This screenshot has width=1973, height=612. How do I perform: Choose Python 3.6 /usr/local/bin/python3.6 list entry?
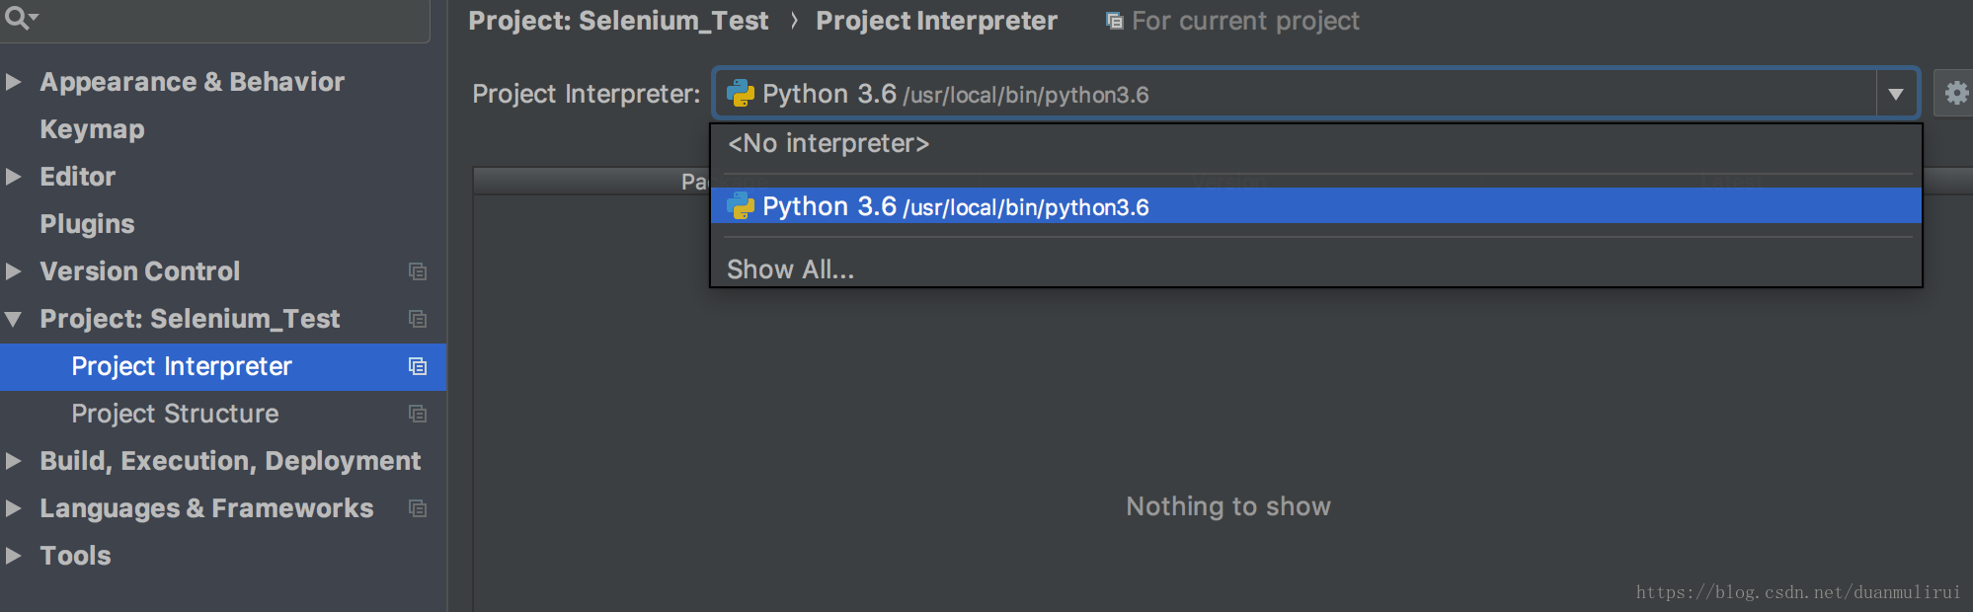[1316, 206]
